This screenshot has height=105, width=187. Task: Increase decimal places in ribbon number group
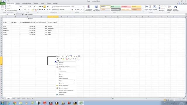click(x=81, y=10)
